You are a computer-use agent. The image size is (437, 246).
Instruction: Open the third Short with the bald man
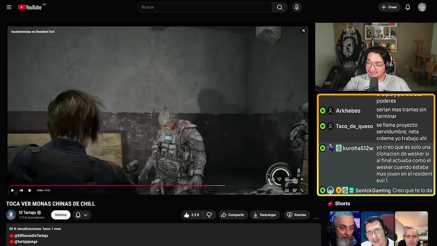pyautogui.click(x=411, y=229)
